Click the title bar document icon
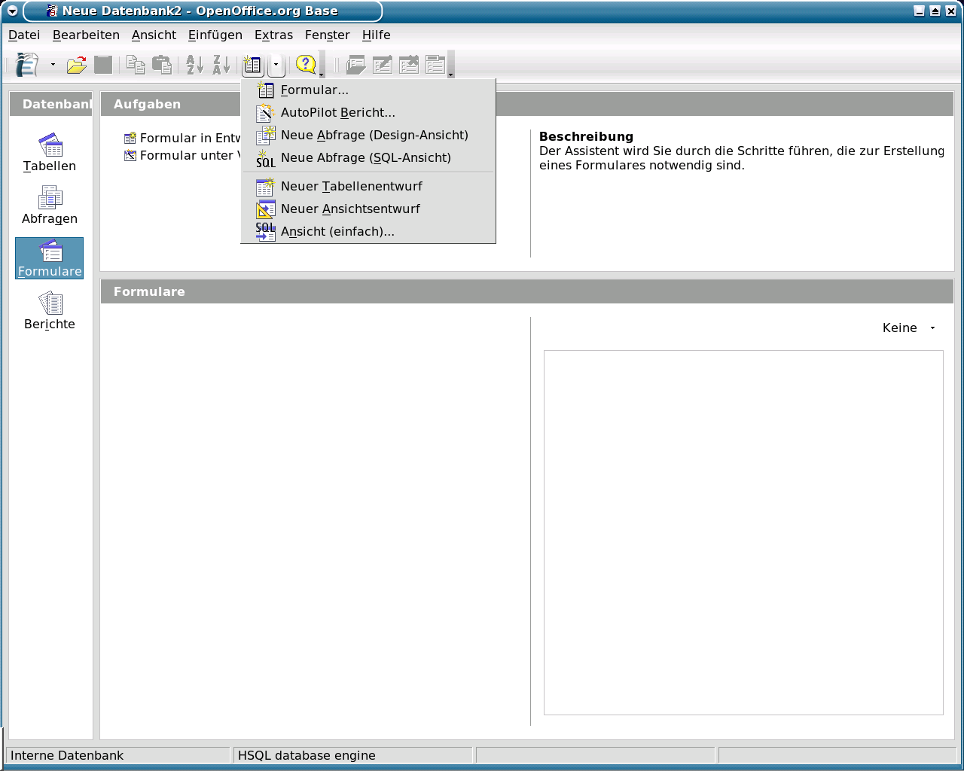The height and width of the screenshot is (771, 964). tap(52, 11)
